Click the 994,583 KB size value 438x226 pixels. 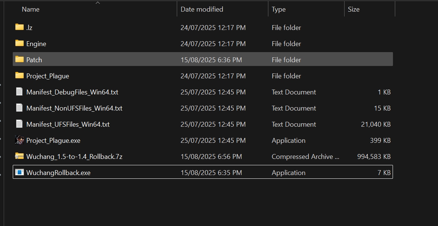(x=374, y=157)
